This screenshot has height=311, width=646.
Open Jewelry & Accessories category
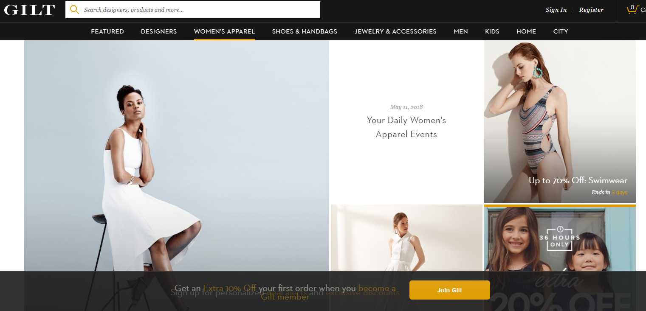click(395, 31)
